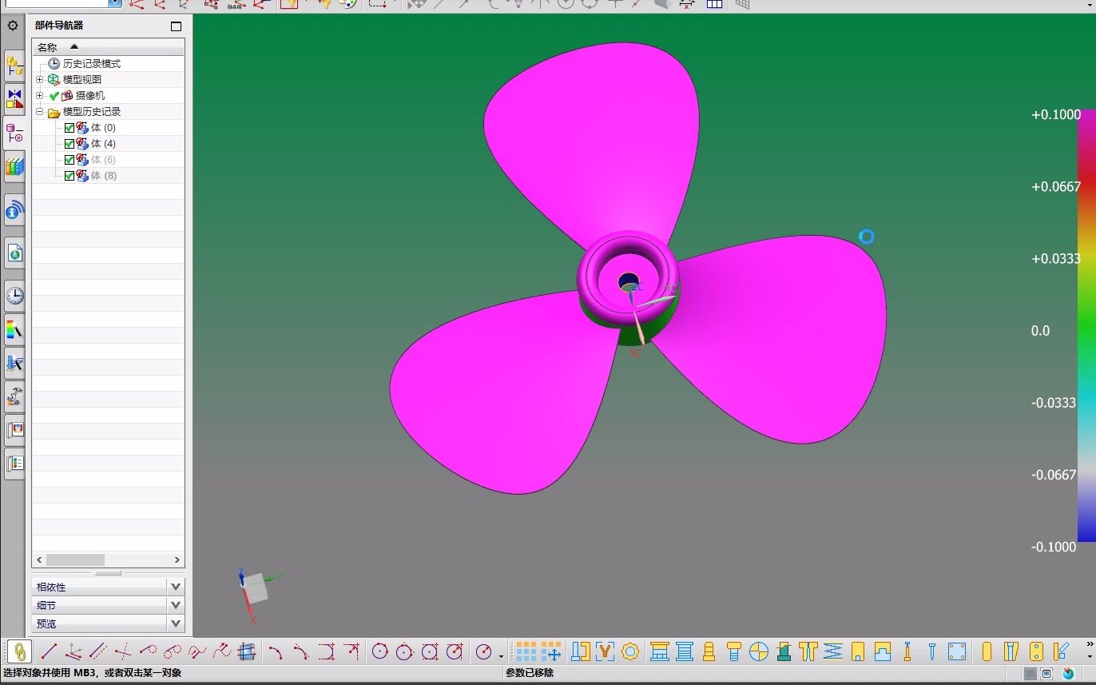The image size is (1096, 685).
Task: Click the parallel lines tool icon
Action: (97, 651)
